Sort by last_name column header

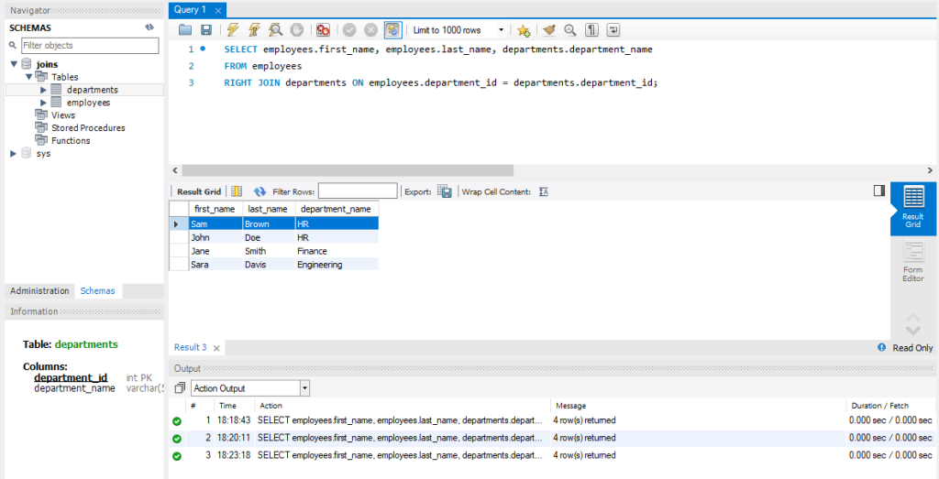click(269, 210)
